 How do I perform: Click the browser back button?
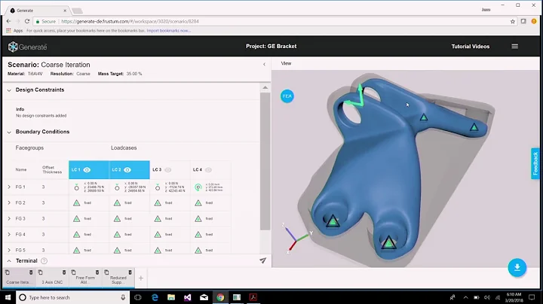point(9,21)
